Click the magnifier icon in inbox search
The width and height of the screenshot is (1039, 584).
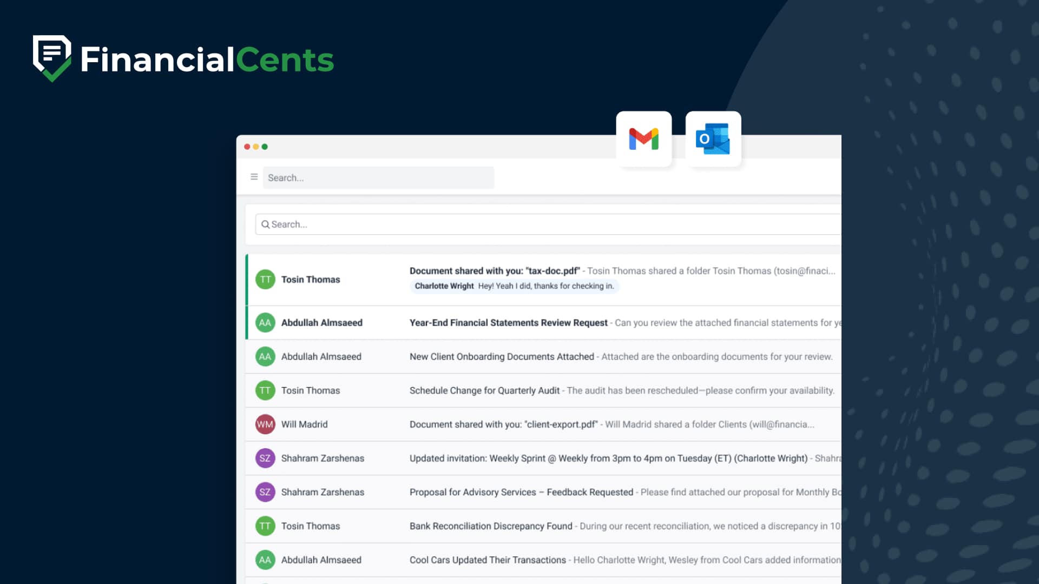(x=265, y=224)
